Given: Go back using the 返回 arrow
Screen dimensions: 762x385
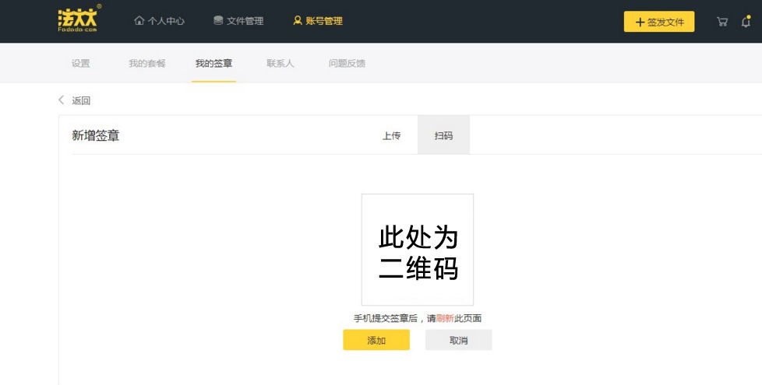Looking at the screenshot, I should (62, 100).
